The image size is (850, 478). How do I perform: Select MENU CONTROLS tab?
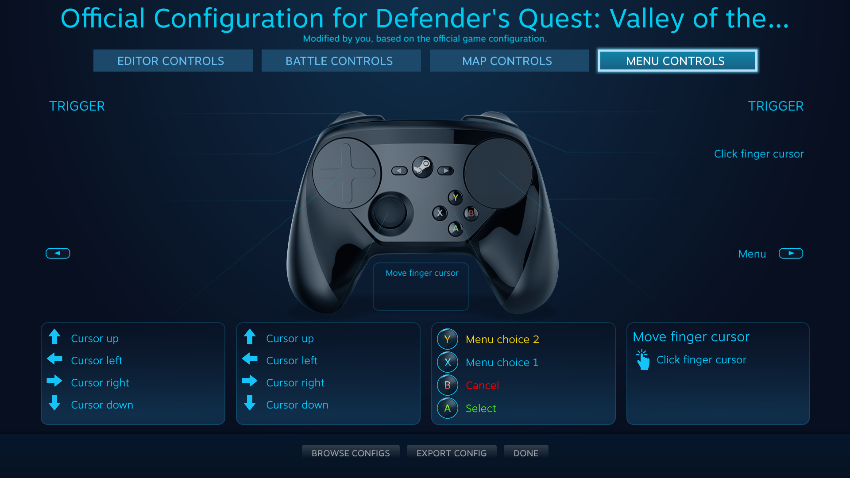pyautogui.click(x=674, y=60)
